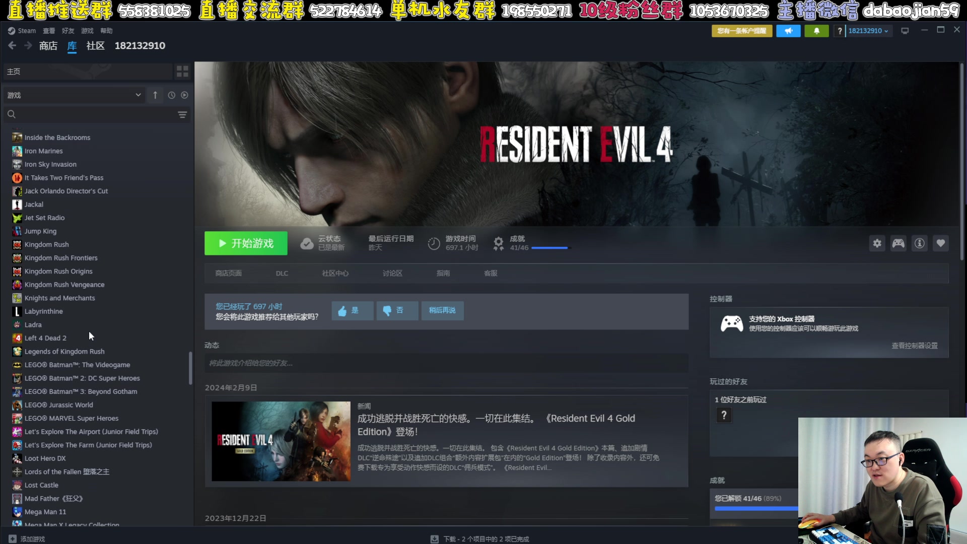Open profile tab 182132910
The image size is (967, 544).
coord(140,46)
